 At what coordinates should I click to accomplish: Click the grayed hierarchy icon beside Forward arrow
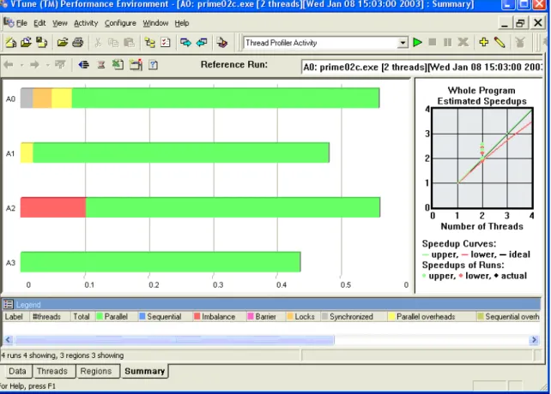tap(60, 64)
